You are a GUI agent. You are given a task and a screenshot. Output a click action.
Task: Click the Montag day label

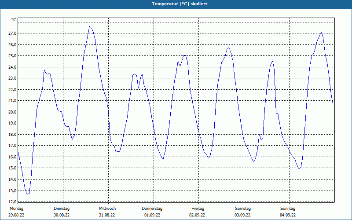tap(16, 209)
